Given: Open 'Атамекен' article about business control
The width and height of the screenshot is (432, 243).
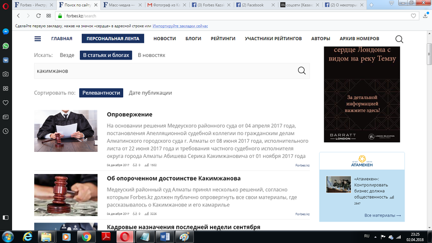Looking at the screenshot, I should tap(371, 188).
